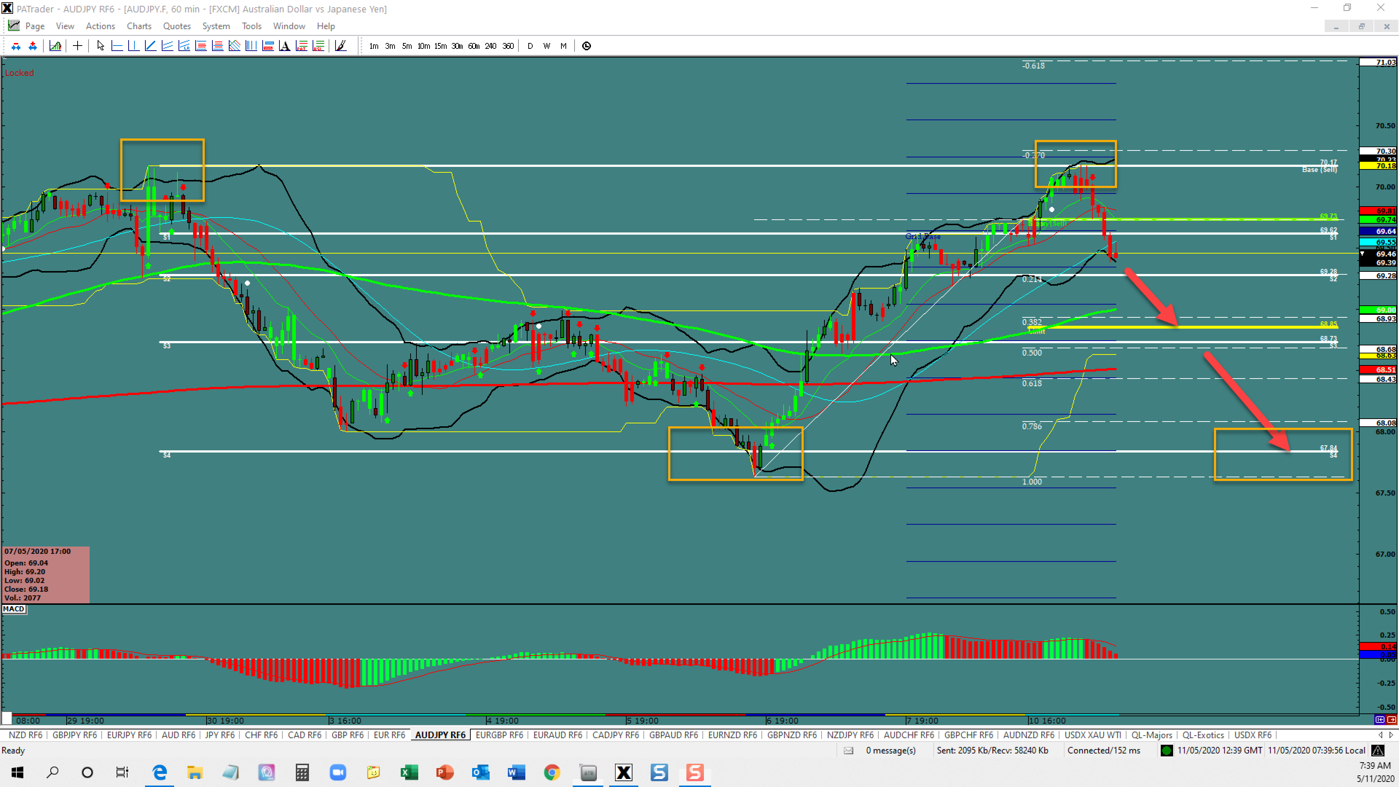Viewport: 1399px width, 787px height.
Task: Switch chart to Daily with D button
Action: coord(530,46)
